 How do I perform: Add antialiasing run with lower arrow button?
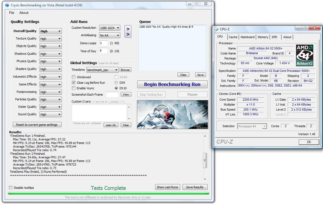(x=128, y=35)
